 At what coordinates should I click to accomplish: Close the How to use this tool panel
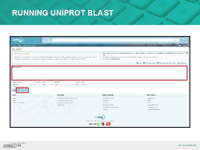(x=187, y=53)
